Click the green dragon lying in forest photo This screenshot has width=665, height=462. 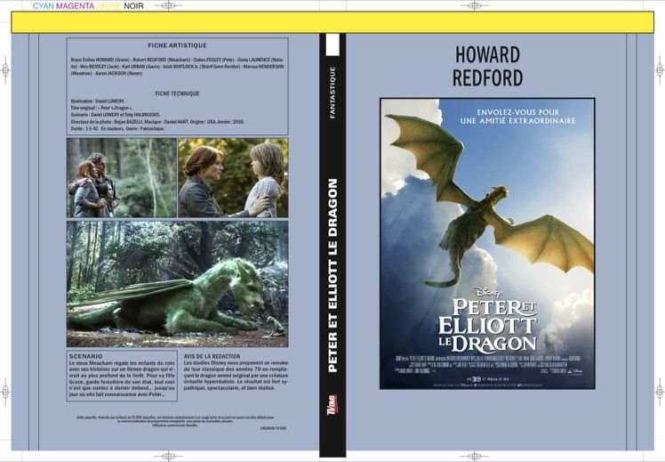(177, 284)
